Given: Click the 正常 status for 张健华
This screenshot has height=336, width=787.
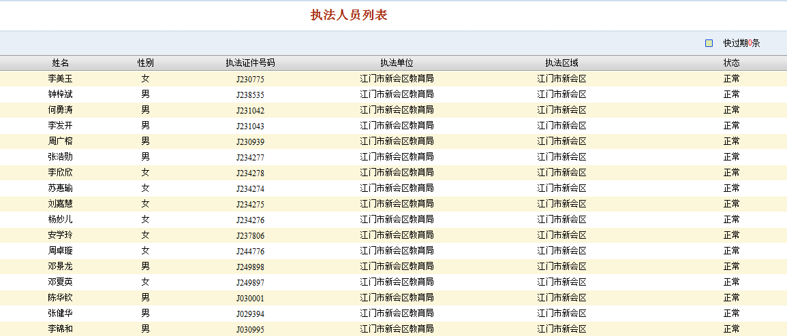Looking at the screenshot, I should [x=731, y=314].
